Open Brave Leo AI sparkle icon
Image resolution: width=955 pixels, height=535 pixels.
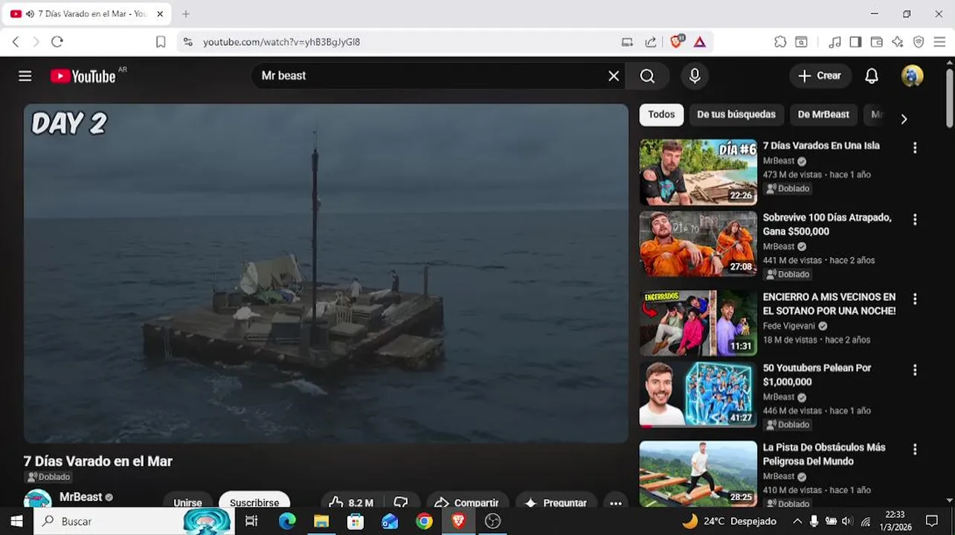coord(898,42)
